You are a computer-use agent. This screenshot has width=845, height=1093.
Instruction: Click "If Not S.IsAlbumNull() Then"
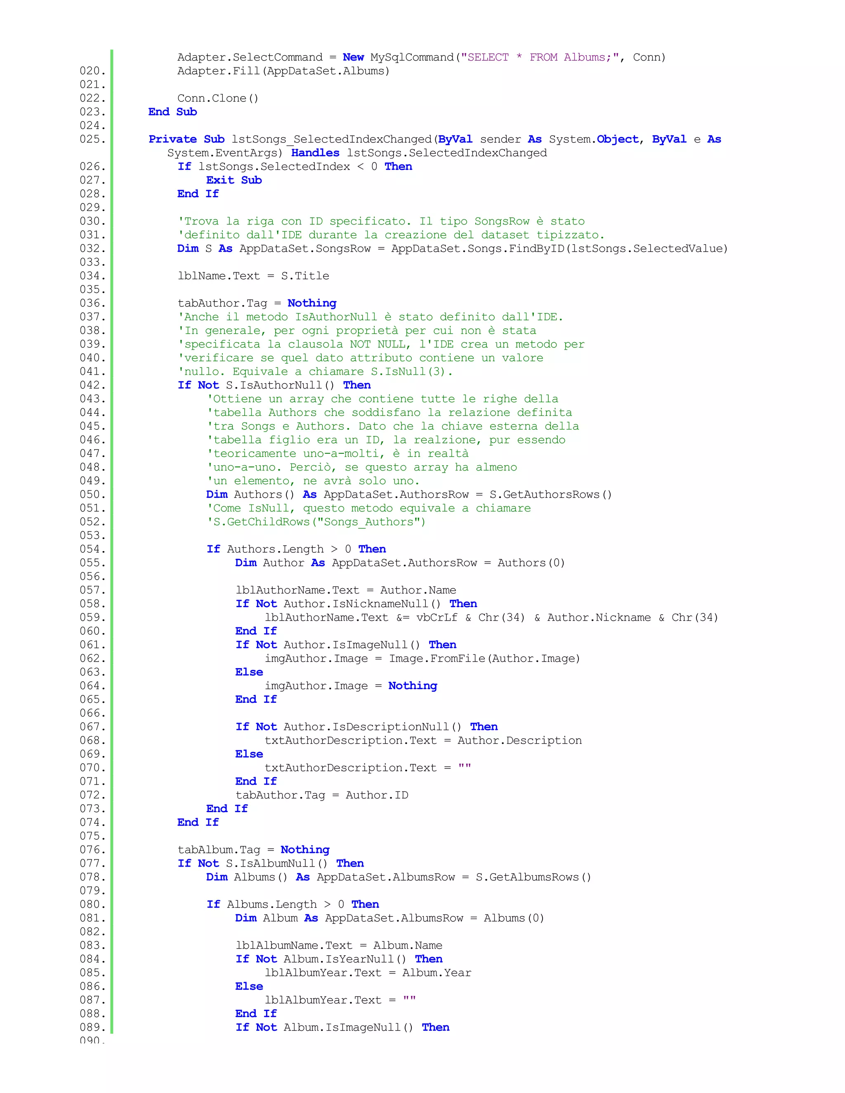point(270,863)
